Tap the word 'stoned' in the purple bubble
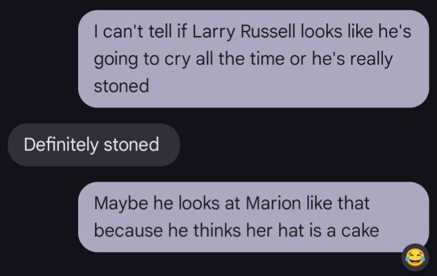This screenshot has height=276, width=437. click(121, 86)
